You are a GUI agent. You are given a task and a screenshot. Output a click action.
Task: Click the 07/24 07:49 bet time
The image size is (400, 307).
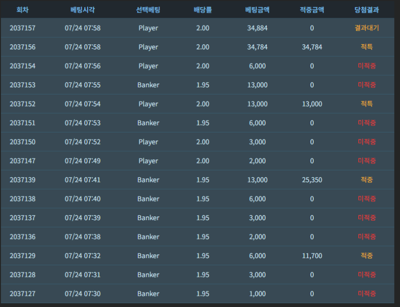coord(83,161)
